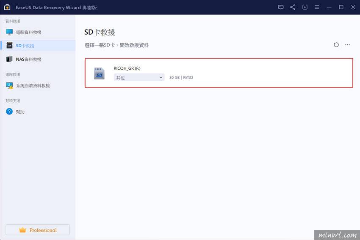Viewport: 360px width, 240px height.
Task: Select 電腦資料救援 in the sidebar
Action: [x=38, y=32]
